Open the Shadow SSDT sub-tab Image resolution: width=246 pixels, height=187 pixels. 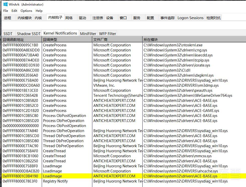(x=29, y=34)
